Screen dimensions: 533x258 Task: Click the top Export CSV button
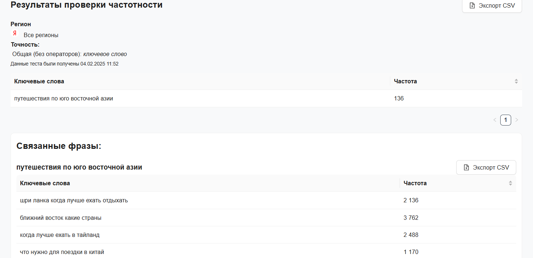pyautogui.click(x=492, y=6)
